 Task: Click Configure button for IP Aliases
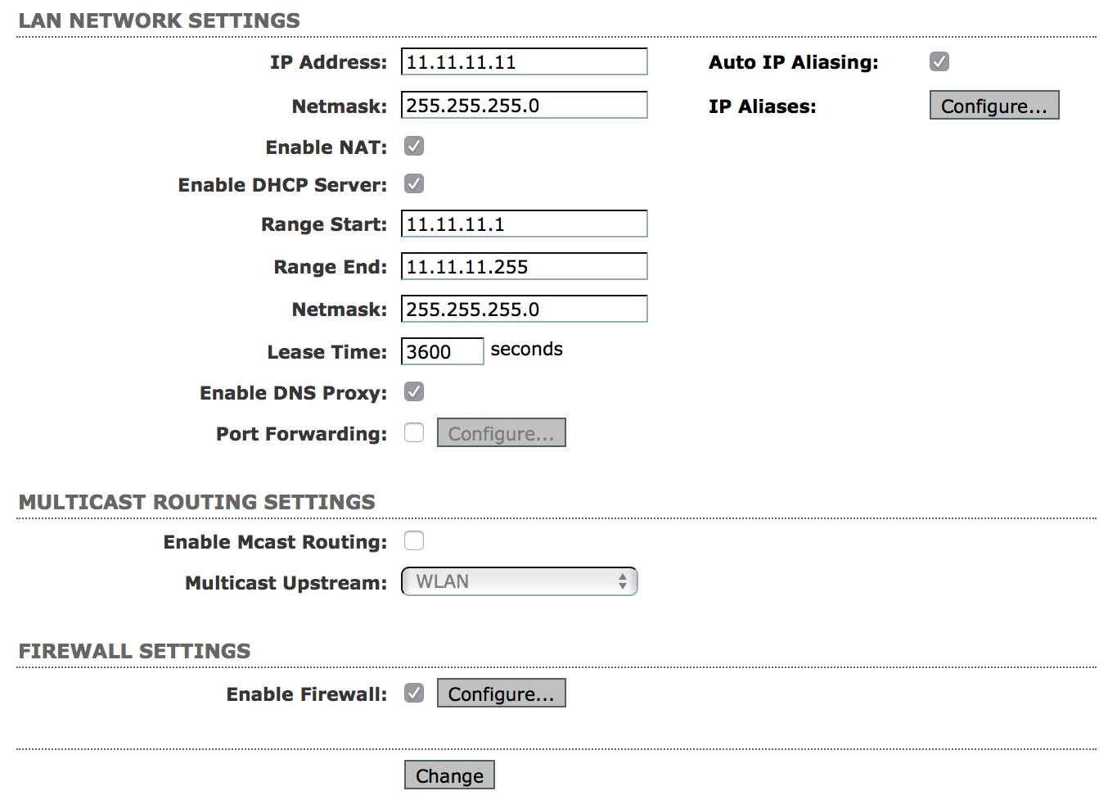click(993, 106)
